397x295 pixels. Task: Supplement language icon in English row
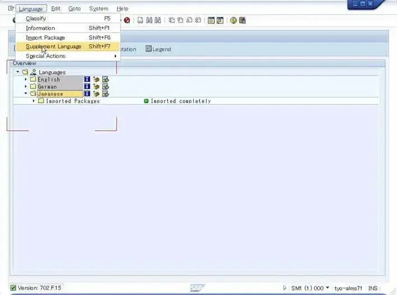click(x=106, y=80)
